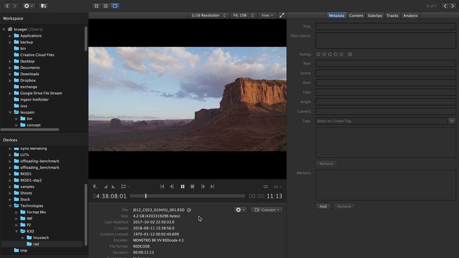Open the 1x playback speed dropdown
This screenshot has width=459, height=258.
277,187
